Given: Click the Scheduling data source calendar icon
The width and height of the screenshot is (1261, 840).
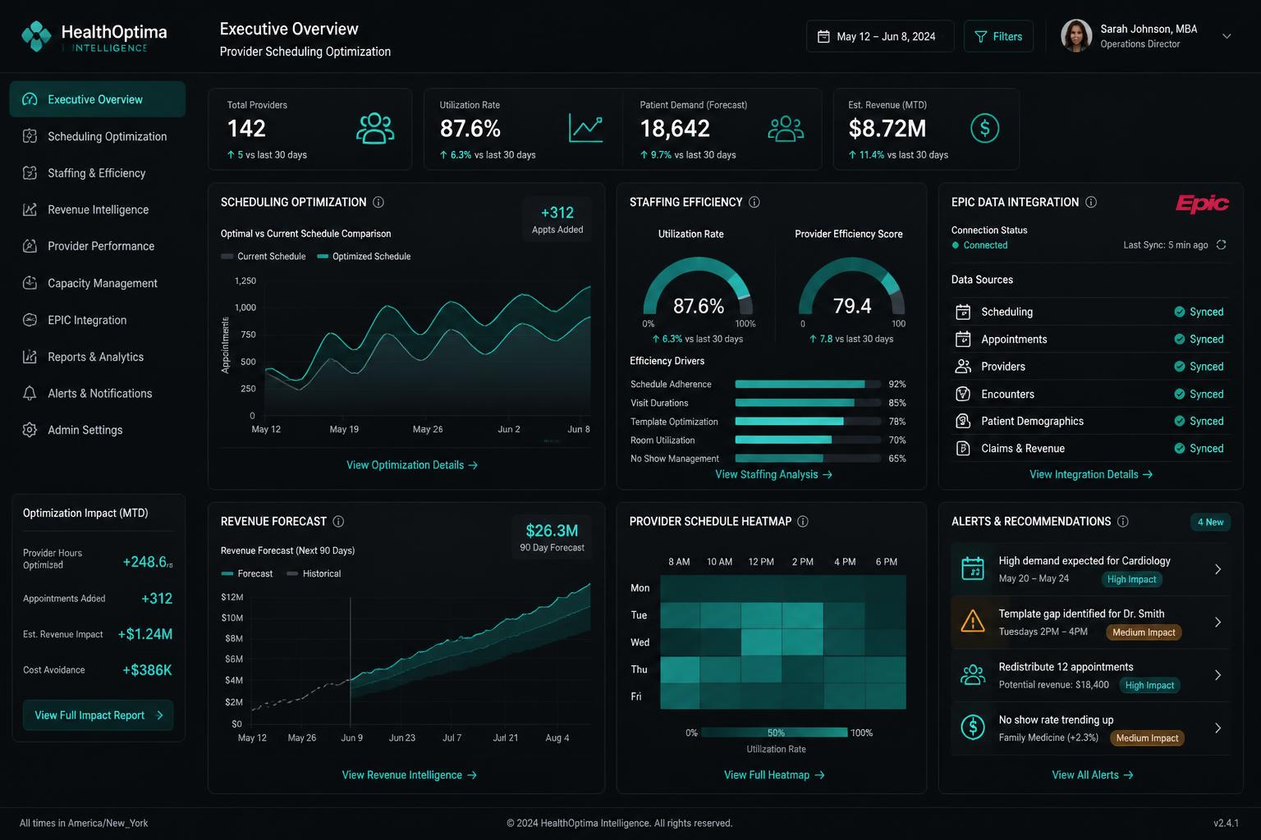Looking at the screenshot, I should coord(963,312).
